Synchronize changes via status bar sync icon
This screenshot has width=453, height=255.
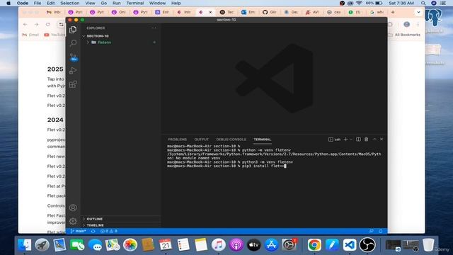(x=93, y=231)
